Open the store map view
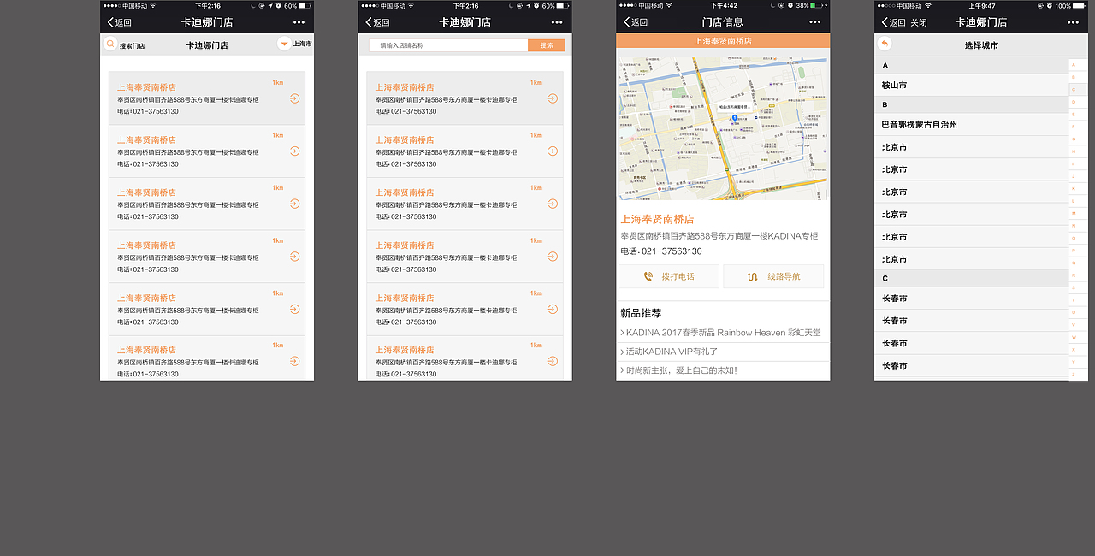The width and height of the screenshot is (1095, 556). click(x=723, y=128)
